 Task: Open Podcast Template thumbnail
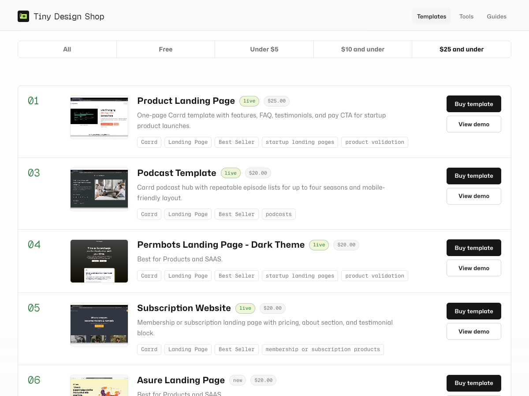(x=99, y=189)
